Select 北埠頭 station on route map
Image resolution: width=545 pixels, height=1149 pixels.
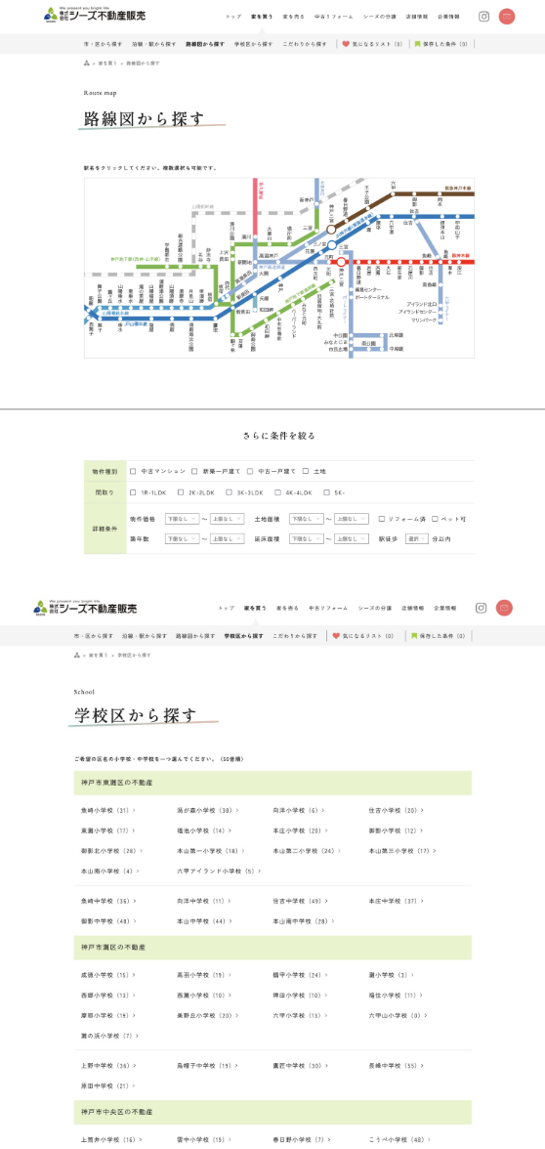click(396, 335)
